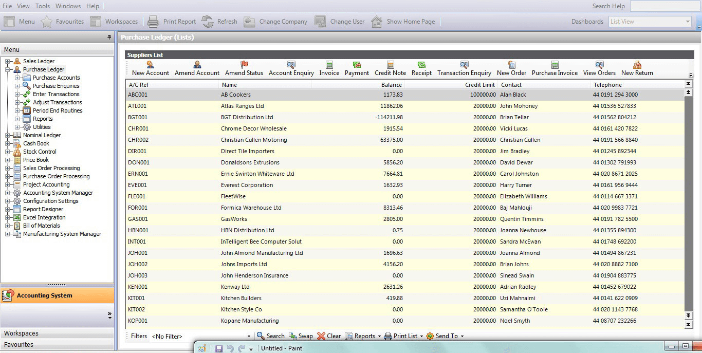Start a New Order
This screenshot has width=702, height=353.
511,67
